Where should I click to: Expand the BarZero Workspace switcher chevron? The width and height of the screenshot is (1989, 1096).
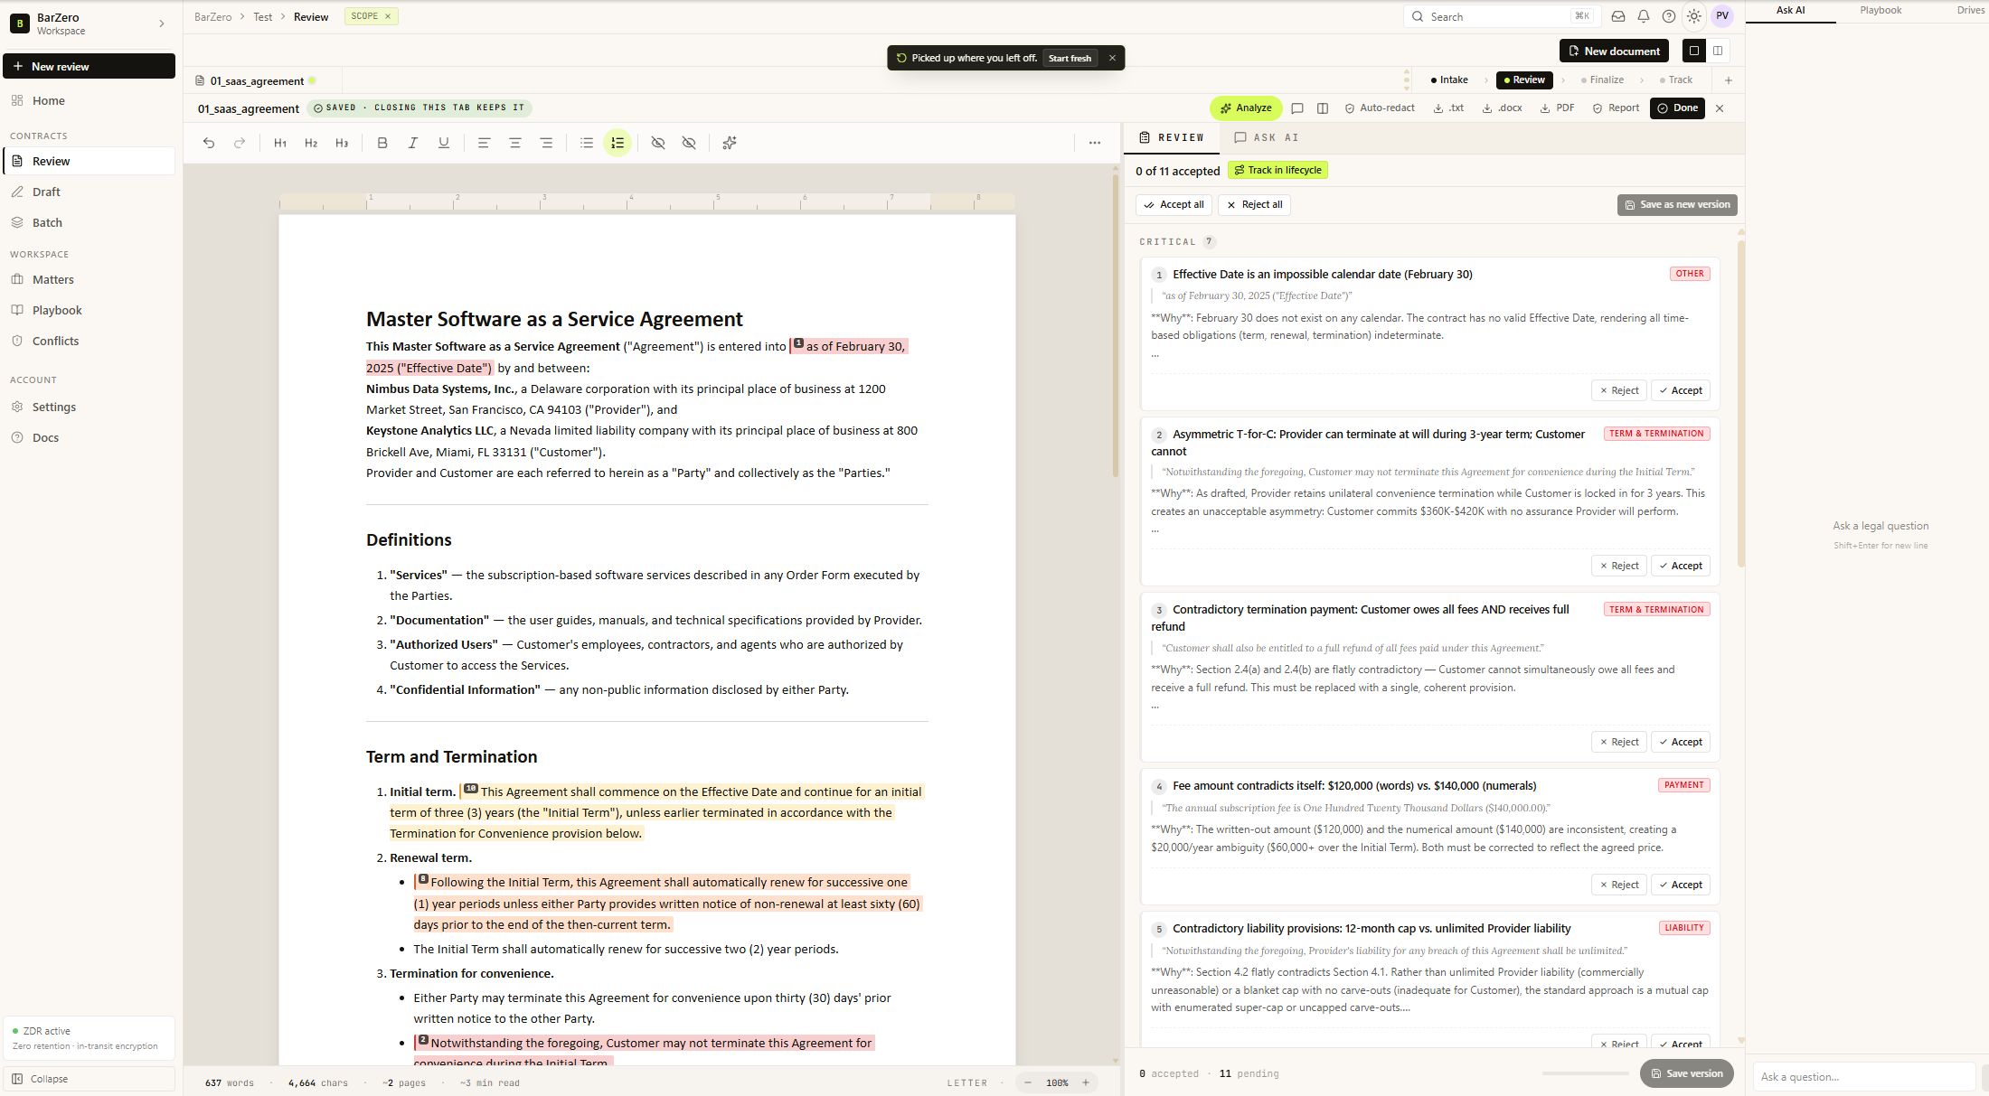(x=162, y=23)
